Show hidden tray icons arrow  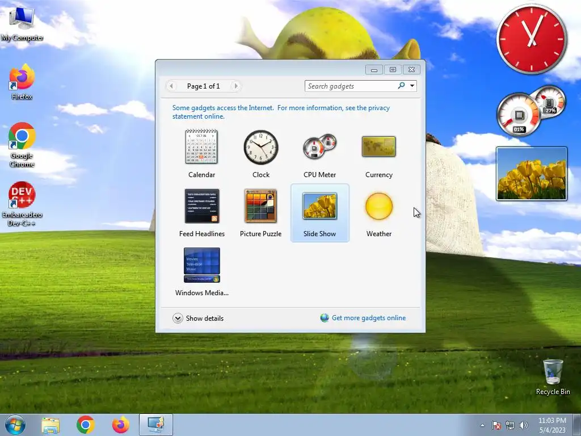pos(482,425)
